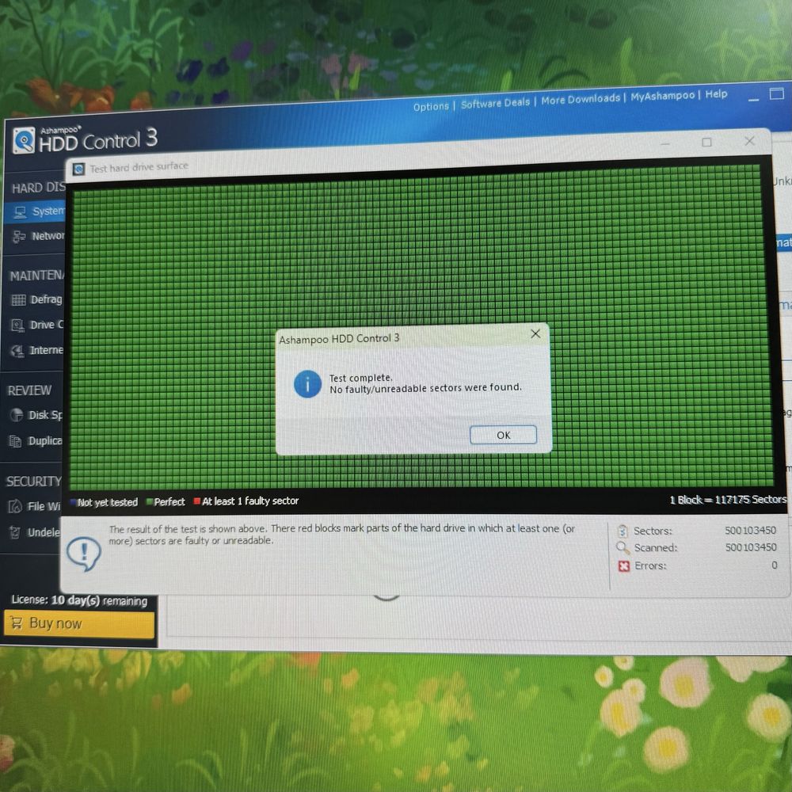
Task: Click the HARD DISKS section header
Action: coord(38,188)
